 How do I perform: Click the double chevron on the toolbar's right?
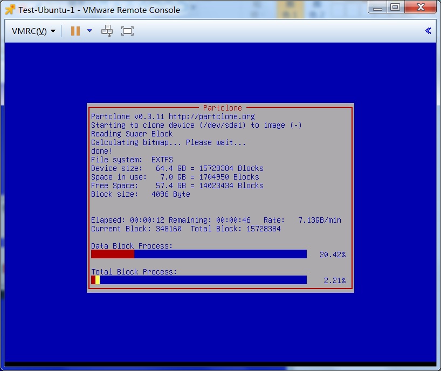tap(428, 31)
